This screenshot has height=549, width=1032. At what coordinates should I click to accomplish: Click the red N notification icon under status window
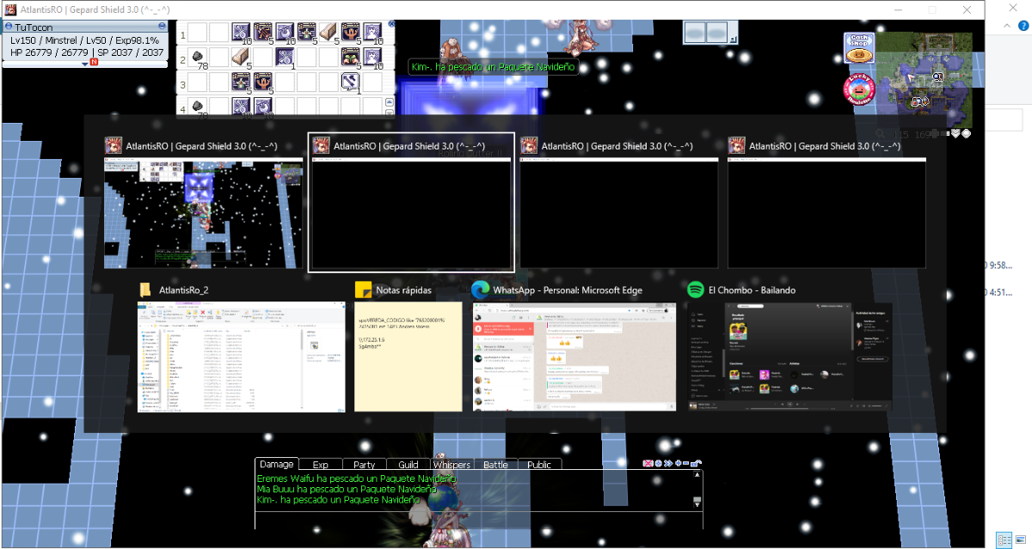click(94, 63)
